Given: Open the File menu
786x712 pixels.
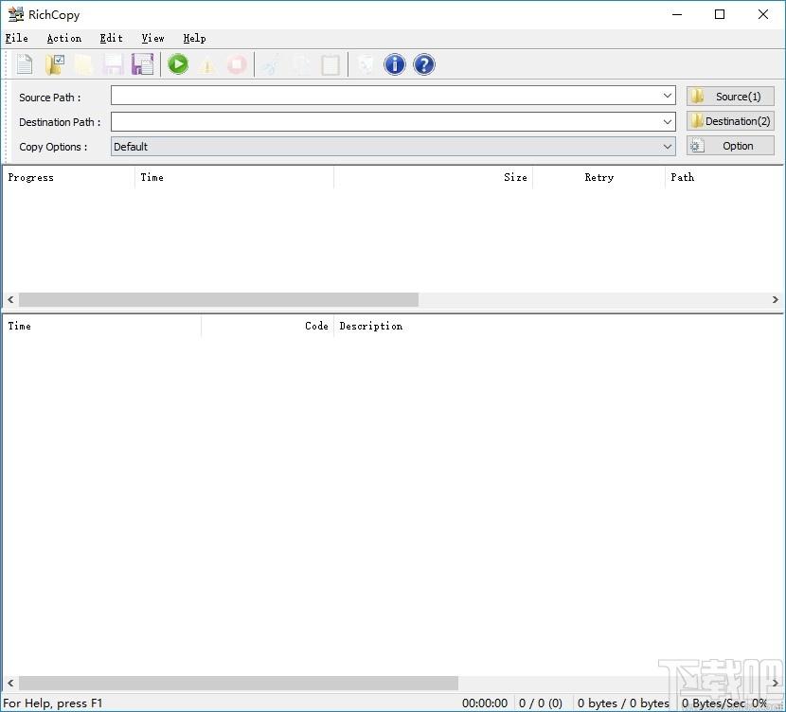Looking at the screenshot, I should tap(16, 38).
